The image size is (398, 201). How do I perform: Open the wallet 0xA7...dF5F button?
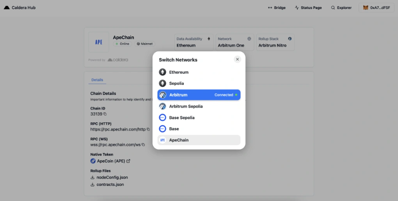point(377,8)
